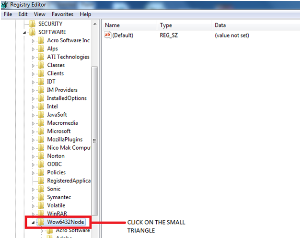Click the (Default) string value icon

point(108,36)
